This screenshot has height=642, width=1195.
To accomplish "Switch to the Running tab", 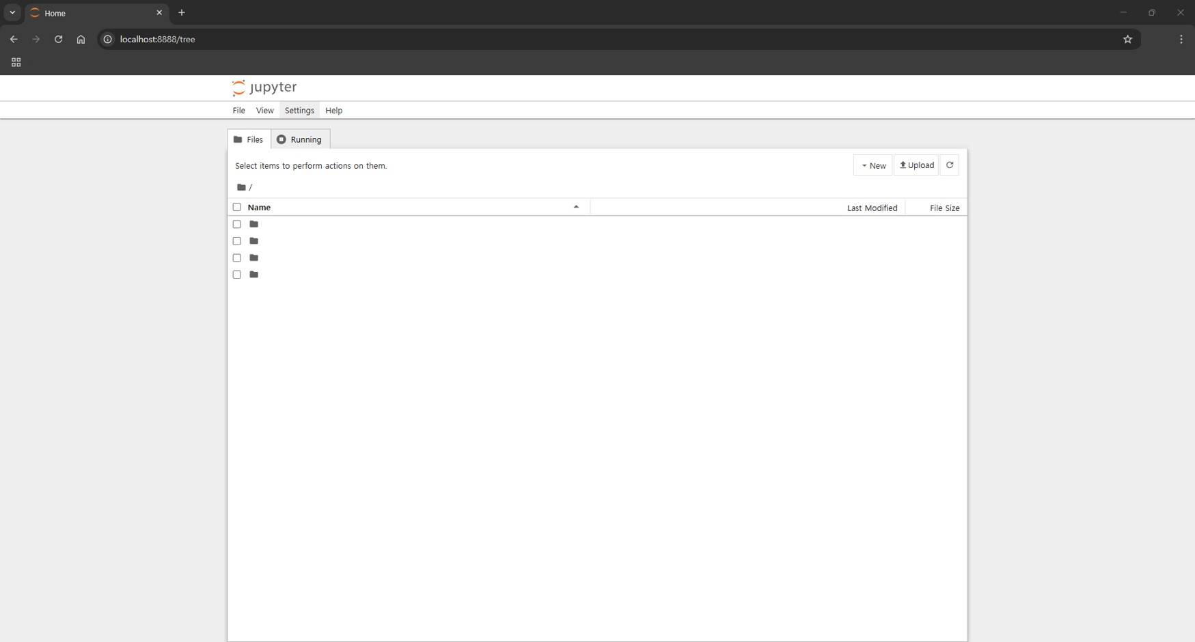I will click(300, 139).
